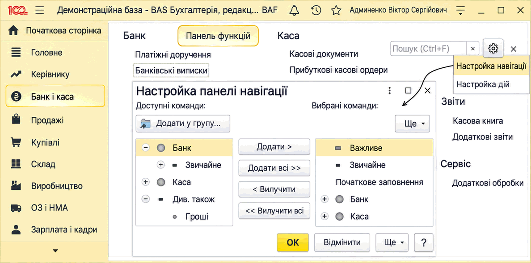The image size is (531, 263).
Task: Open Платіжні доручення link
Action: [x=173, y=55]
